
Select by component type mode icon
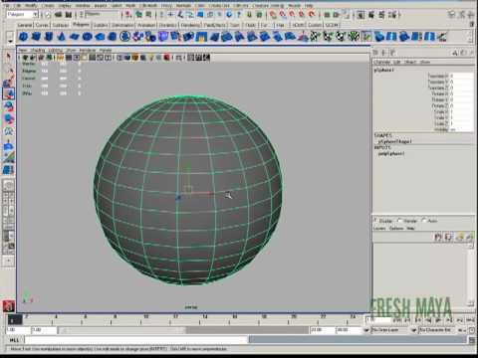pos(148,15)
